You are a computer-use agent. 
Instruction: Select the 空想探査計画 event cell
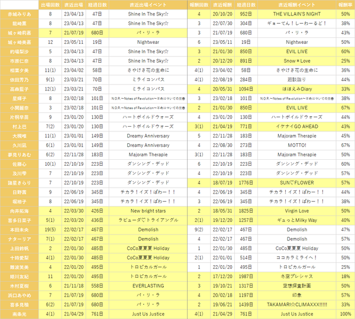(x=297, y=286)
